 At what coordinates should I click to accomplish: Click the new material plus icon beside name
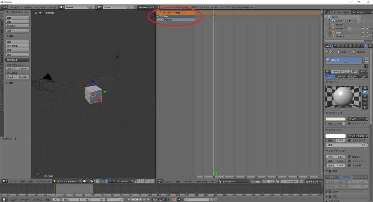(x=346, y=72)
